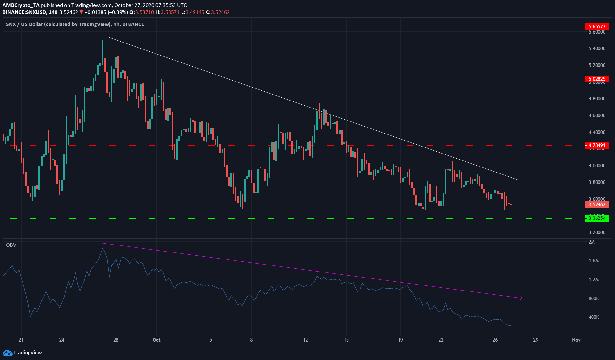The height and width of the screenshot is (360, 615).
Task: Click the 4.00000 price axis value
Action: [x=597, y=166]
